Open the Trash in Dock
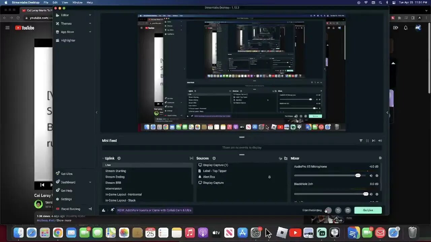This screenshot has width=431, height=242. click(x=412, y=233)
